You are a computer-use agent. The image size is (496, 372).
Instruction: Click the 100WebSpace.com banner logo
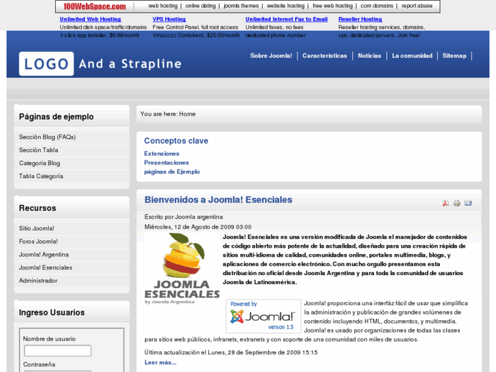[94, 6]
